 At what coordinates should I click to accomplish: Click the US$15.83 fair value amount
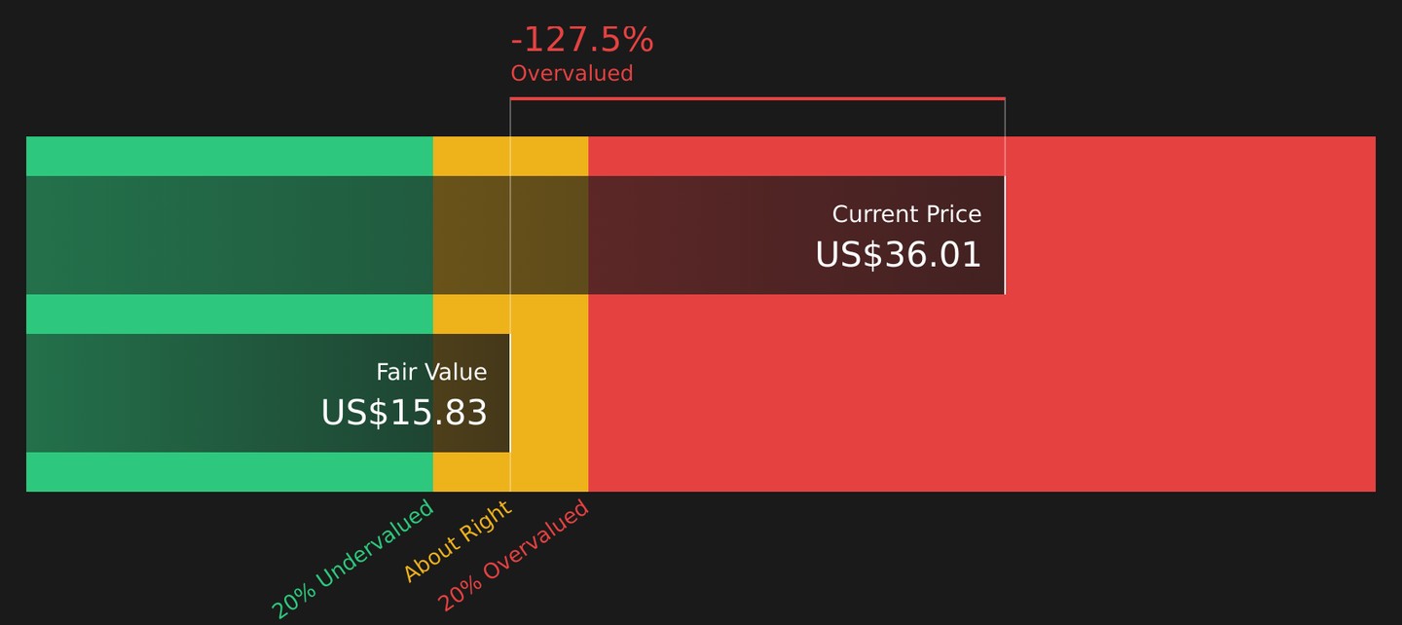click(404, 413)
